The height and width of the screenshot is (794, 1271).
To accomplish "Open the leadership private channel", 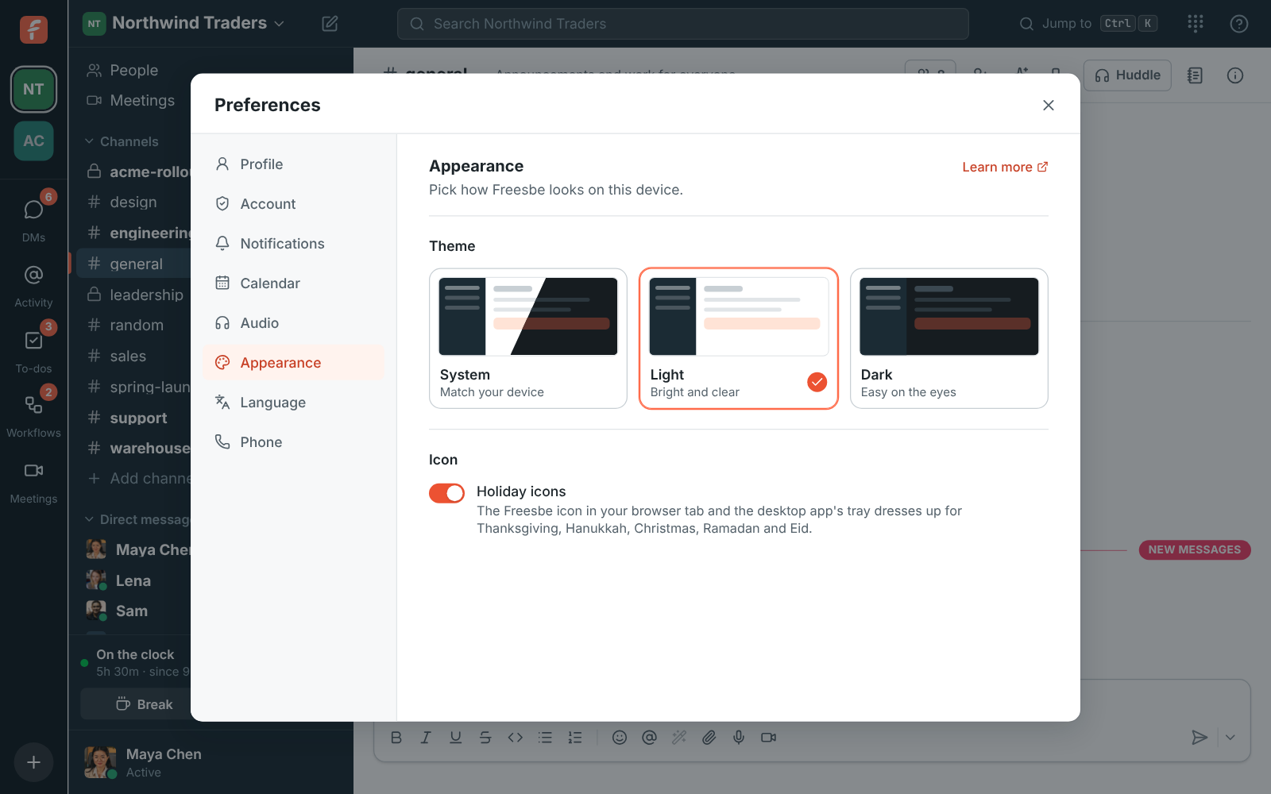I will click(133, 295).
